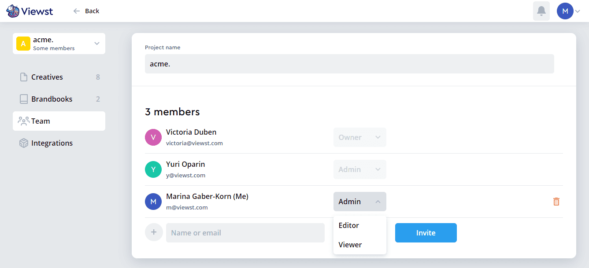
Task: Click the Back link at the top
Action: pos(86,11)
